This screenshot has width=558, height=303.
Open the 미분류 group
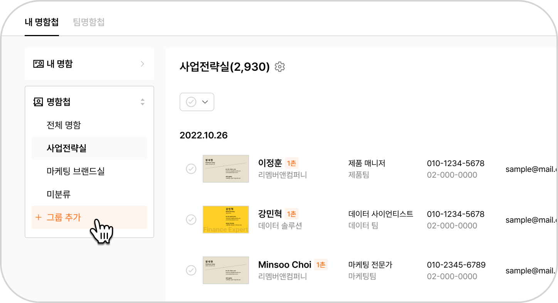89,194
